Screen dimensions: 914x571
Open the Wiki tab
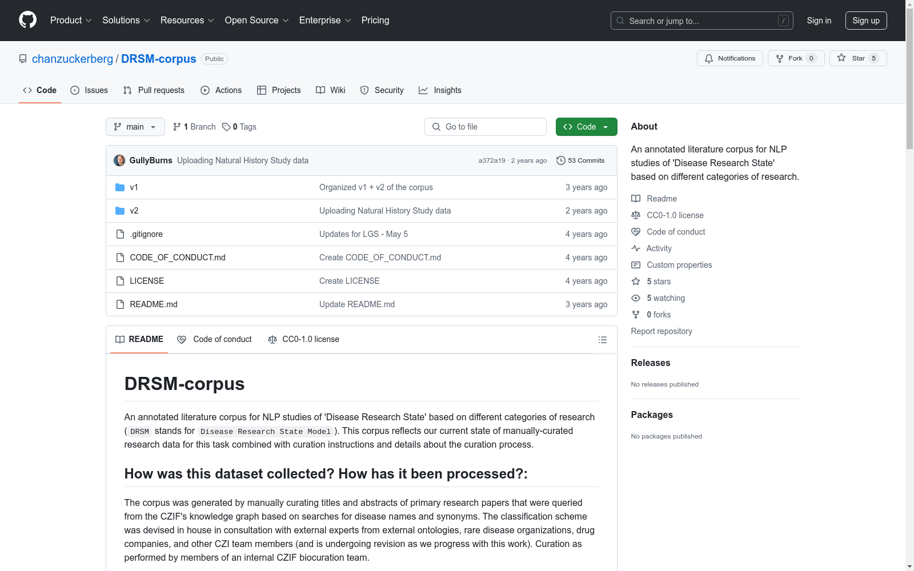(x=331, y=90)
